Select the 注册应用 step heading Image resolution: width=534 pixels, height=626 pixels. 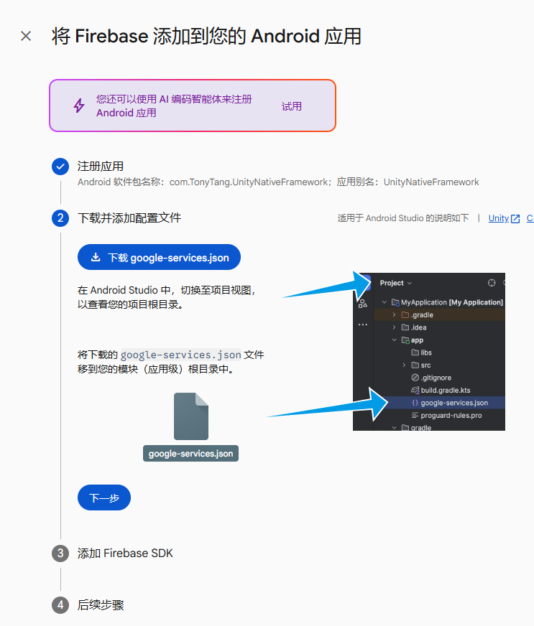point(101,166)
